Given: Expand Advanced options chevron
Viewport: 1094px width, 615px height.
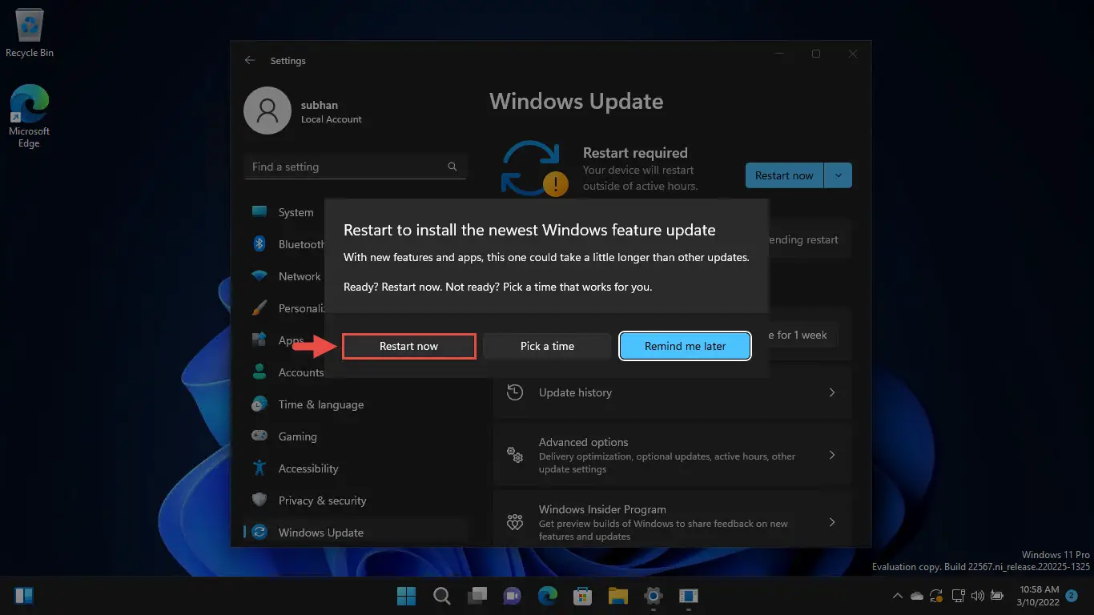Looking at the screenshot, I should pos(831,455).
